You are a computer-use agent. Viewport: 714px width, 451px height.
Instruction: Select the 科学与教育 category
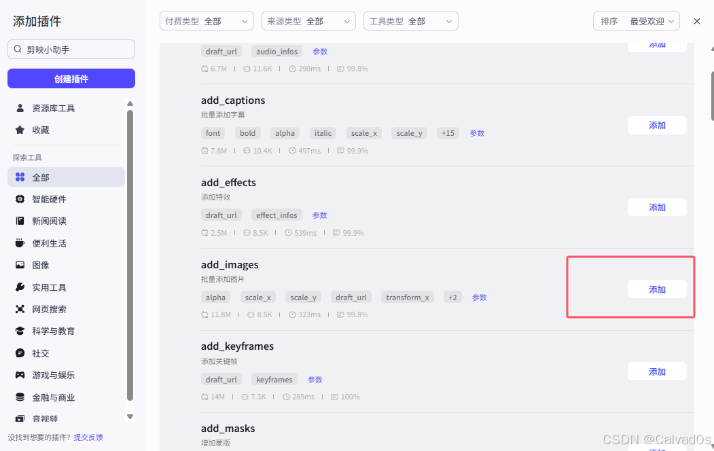[66, 331]
